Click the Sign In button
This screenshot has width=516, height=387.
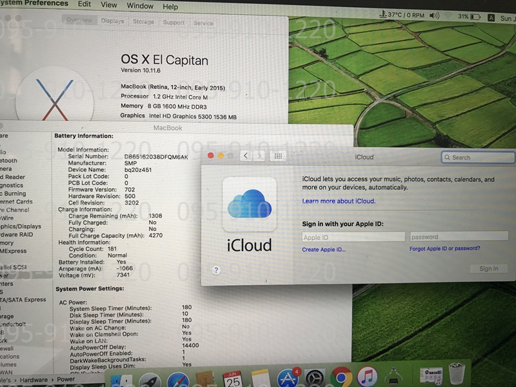click(489, 268)
